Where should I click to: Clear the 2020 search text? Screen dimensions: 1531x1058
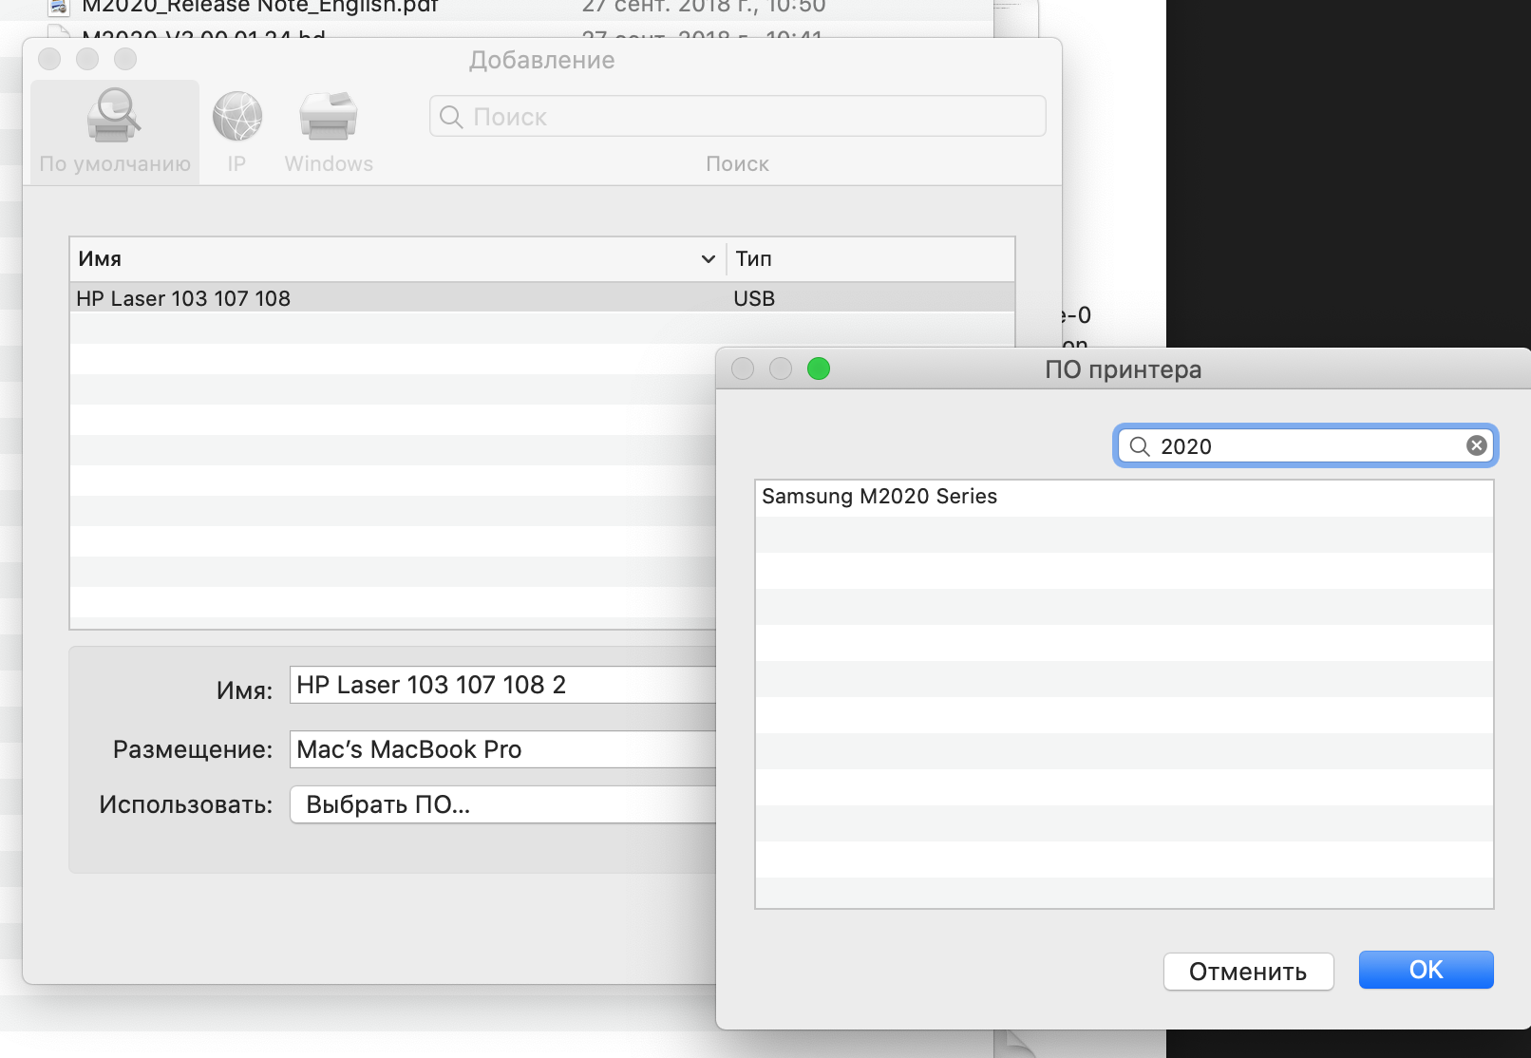(1476, 445)
